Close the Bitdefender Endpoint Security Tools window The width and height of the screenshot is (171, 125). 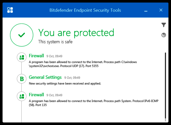pos(161,10)
